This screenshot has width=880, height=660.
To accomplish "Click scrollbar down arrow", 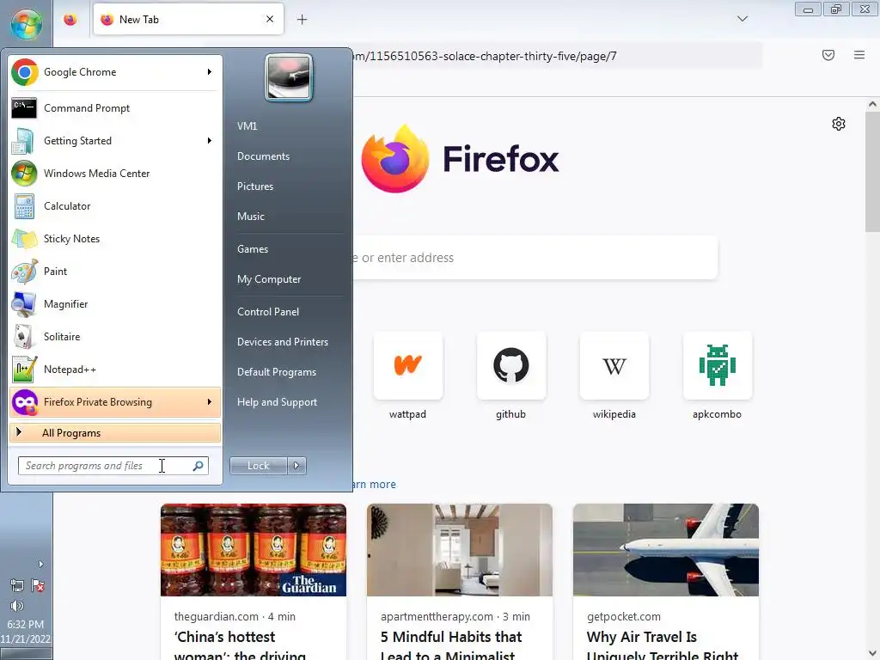I will coord(872,653).
